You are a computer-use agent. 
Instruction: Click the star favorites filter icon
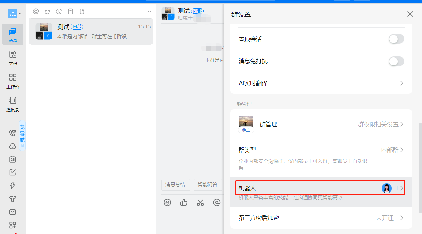tap(48, 12)
